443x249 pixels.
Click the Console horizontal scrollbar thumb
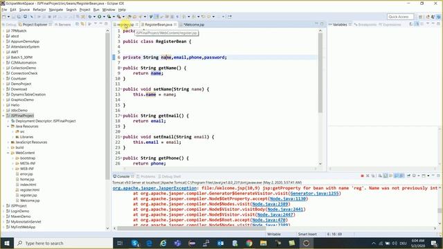click(191, 228)
